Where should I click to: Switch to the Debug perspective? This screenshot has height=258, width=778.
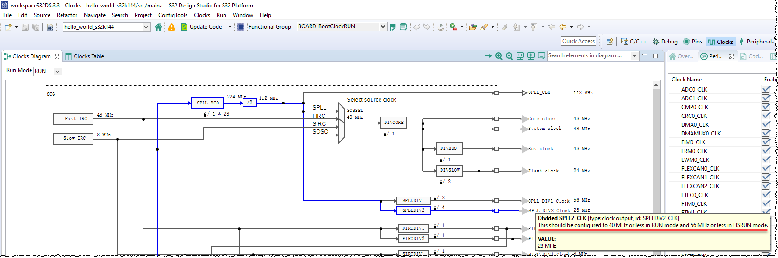tap(665, 42)
